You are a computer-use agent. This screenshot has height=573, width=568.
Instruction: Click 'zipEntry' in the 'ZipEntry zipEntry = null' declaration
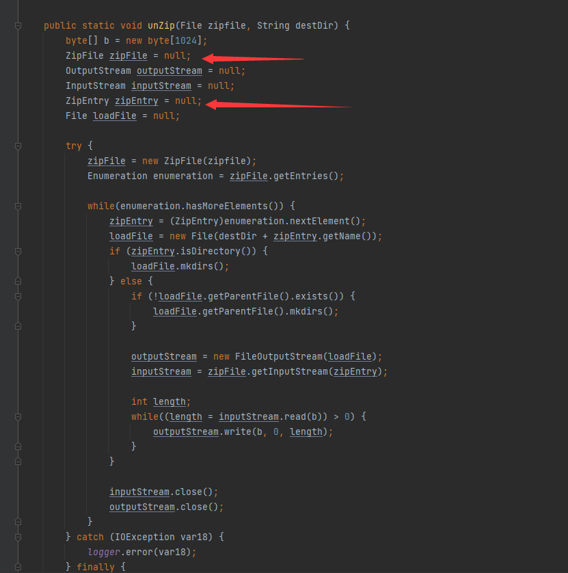pyautogui.click(x=137, y=101)
